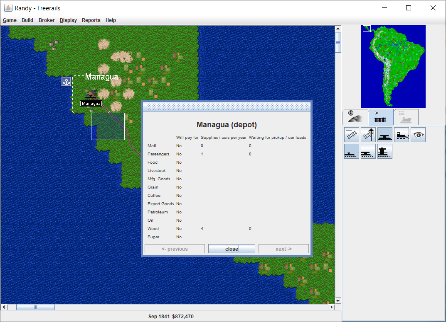Viewport: 446px width, 322px height.
Task: Click the $872,470 balance in status bar
Action: 183,316
